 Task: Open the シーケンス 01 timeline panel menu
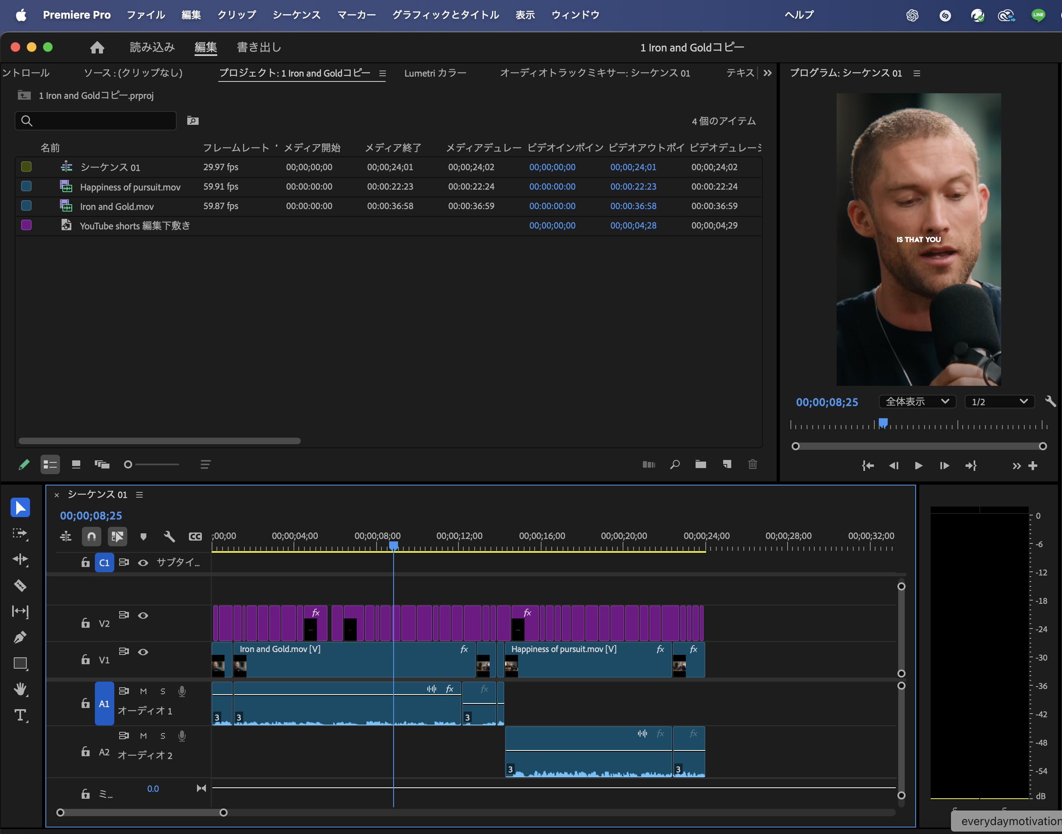(140, 494)
